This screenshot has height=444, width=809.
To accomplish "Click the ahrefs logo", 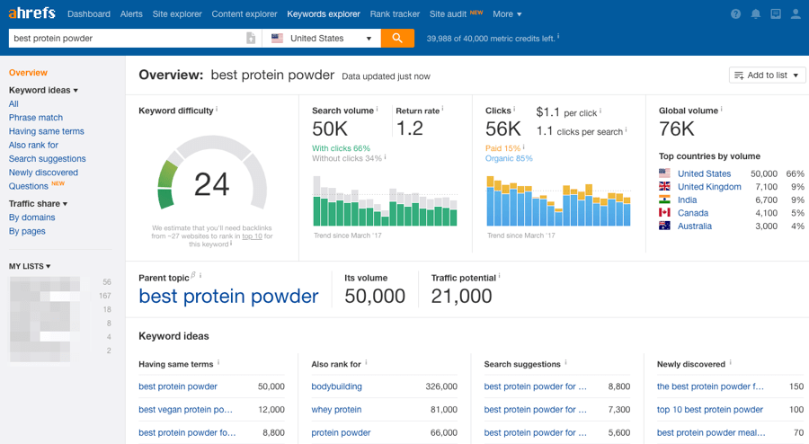I will tap(31, 13).
